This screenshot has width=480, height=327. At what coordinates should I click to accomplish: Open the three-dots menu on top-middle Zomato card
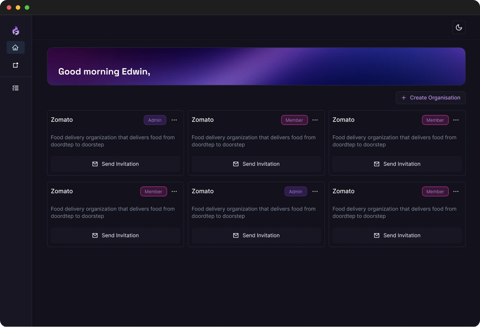[315, 120]
